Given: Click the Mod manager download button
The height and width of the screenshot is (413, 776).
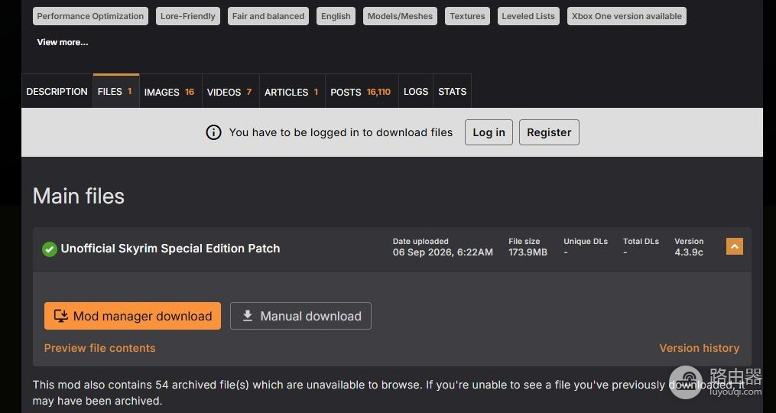Looking at the screenshot, I should (132, 316).
